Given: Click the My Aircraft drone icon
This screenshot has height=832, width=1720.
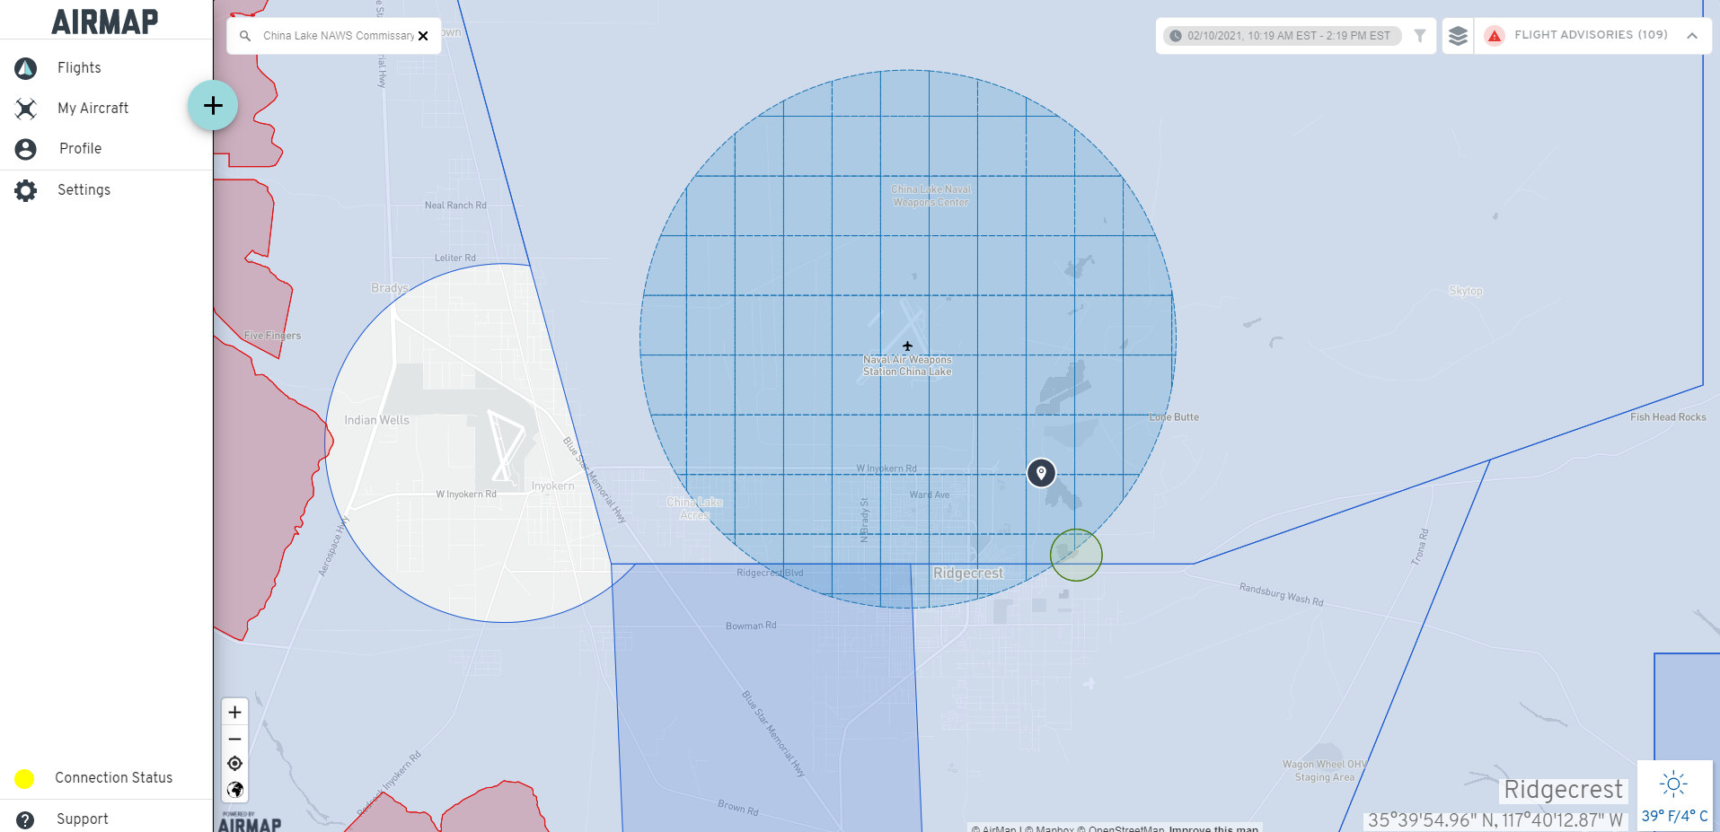Looking at the screenshot, I should tap(26, 109).
